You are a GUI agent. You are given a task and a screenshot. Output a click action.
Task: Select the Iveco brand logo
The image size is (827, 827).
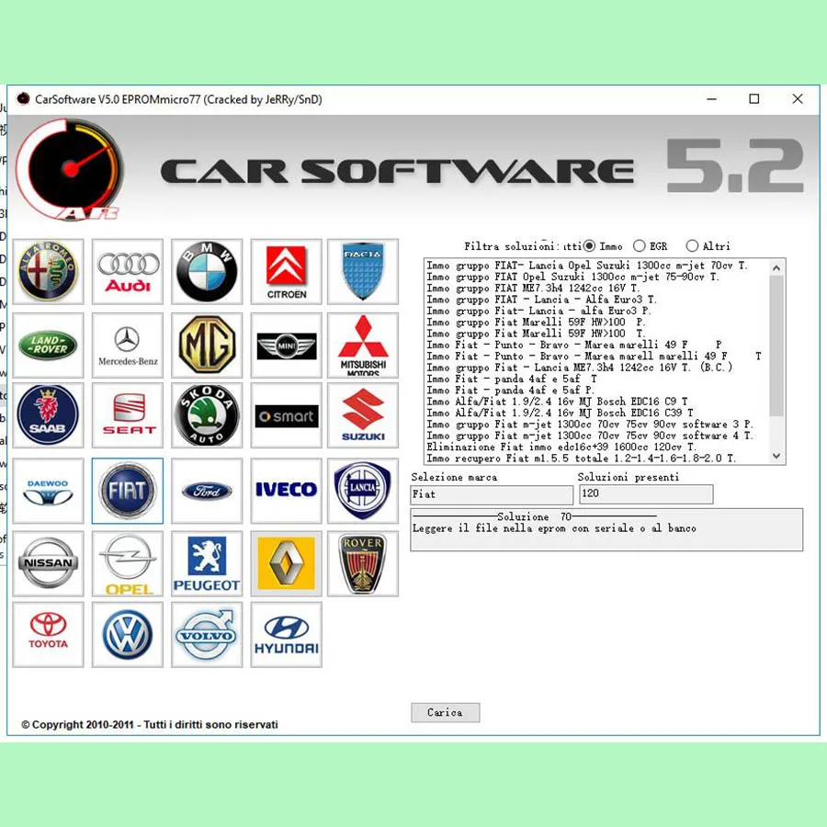click(x=287, y=491)
